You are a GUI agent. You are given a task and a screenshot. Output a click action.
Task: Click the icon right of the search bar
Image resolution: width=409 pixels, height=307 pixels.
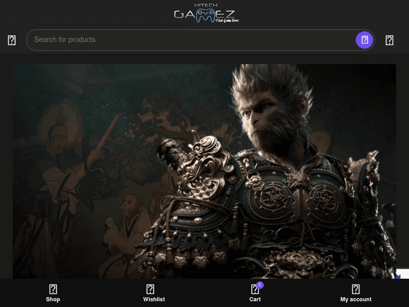(389, 40)
